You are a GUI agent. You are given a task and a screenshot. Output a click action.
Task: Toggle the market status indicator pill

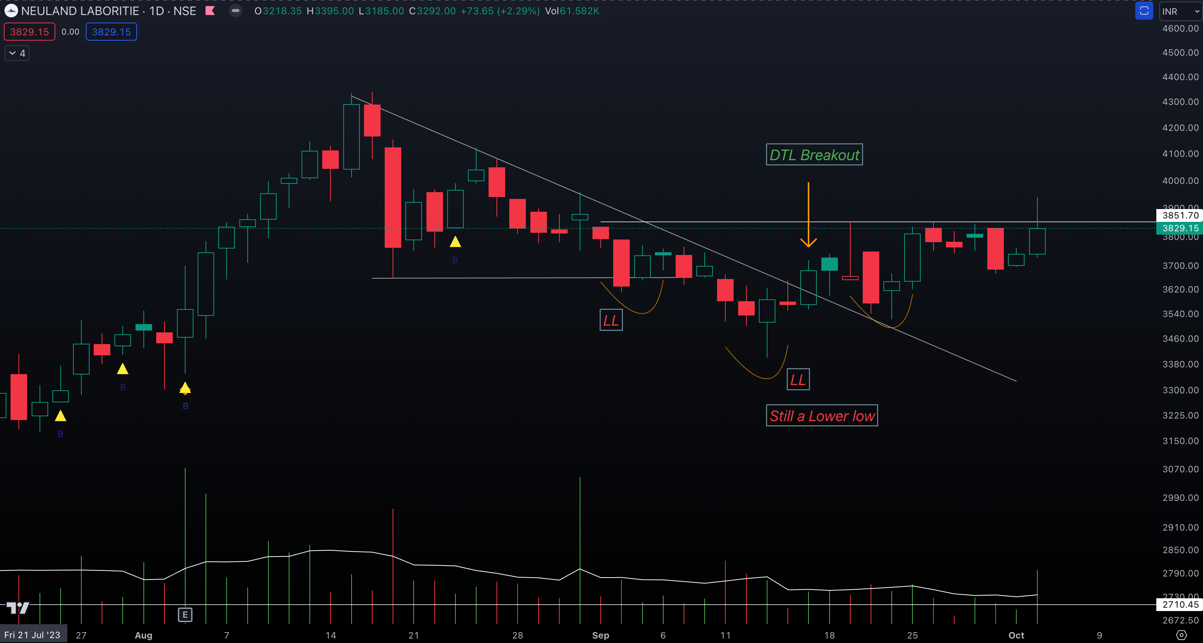(235, 11)
